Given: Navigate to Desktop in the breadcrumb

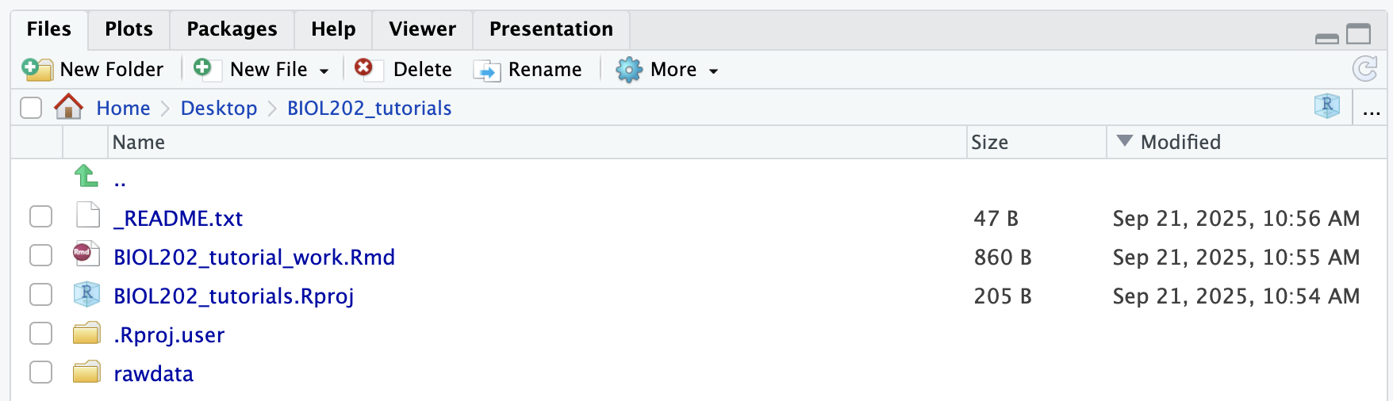Looking at the screenshot, I should point(219,108).
